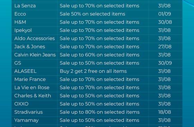Select the Jack & Jones brand name
This screenshot has width=194, height=127.
point(30,47)
